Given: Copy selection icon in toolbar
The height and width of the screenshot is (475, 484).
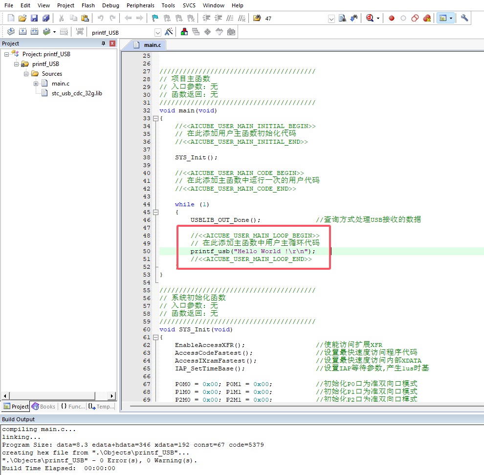Looking at the screenshot, I should pyautogui.click(x=73, y=18).
